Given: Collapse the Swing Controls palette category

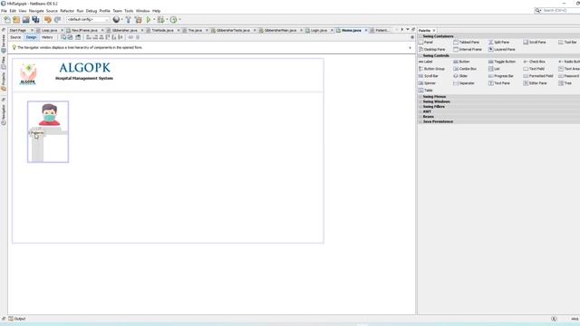Looking at the screenshot, I should [x=420, y=55].
